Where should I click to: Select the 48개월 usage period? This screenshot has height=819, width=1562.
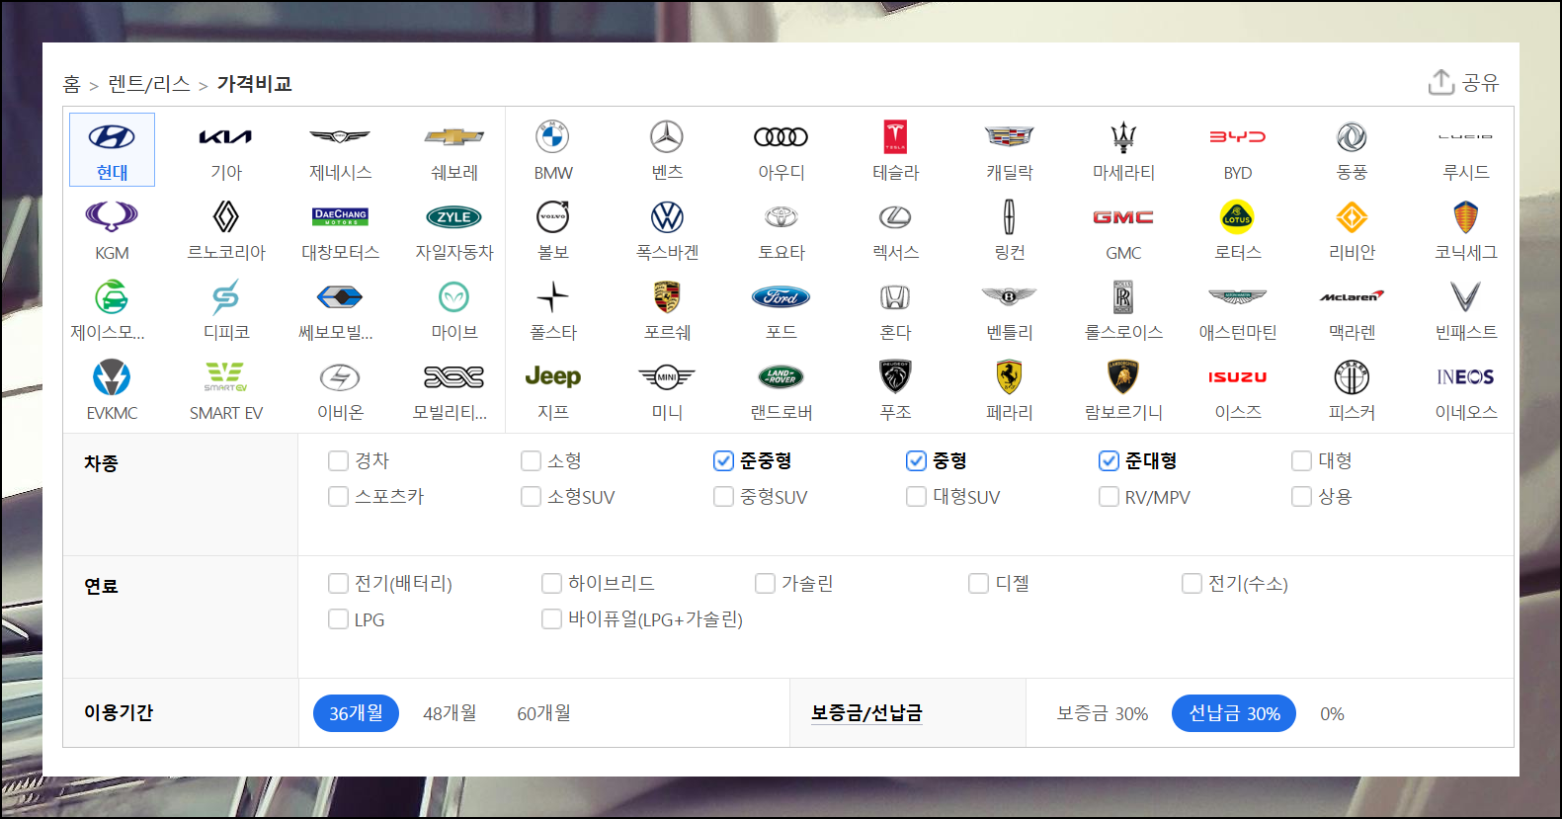tap(450, 713)
